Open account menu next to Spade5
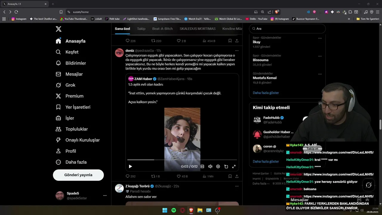 [105, 196]
